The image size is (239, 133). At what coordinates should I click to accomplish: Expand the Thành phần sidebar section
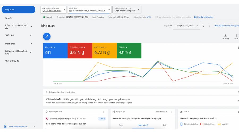point(31,44)
